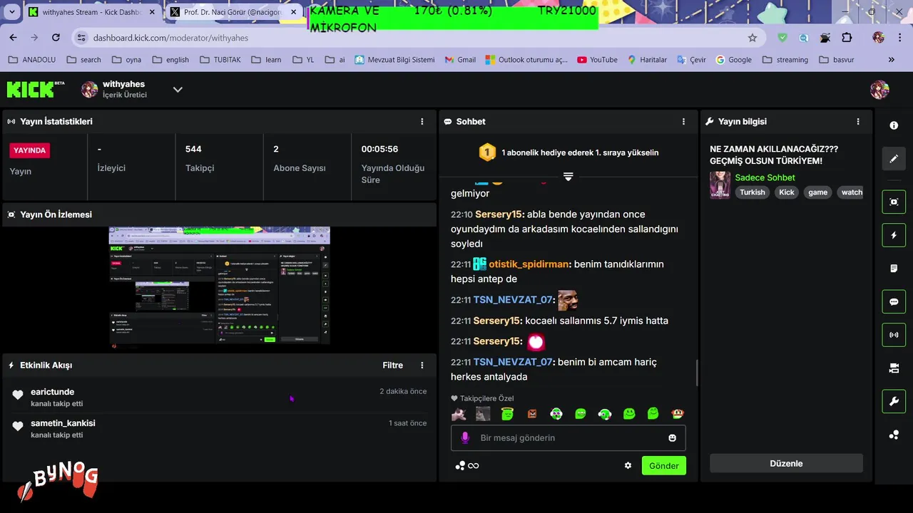Screen dimensions: 913x513
Task: Open the Gmail bookmark
Action: pos(459,60)
